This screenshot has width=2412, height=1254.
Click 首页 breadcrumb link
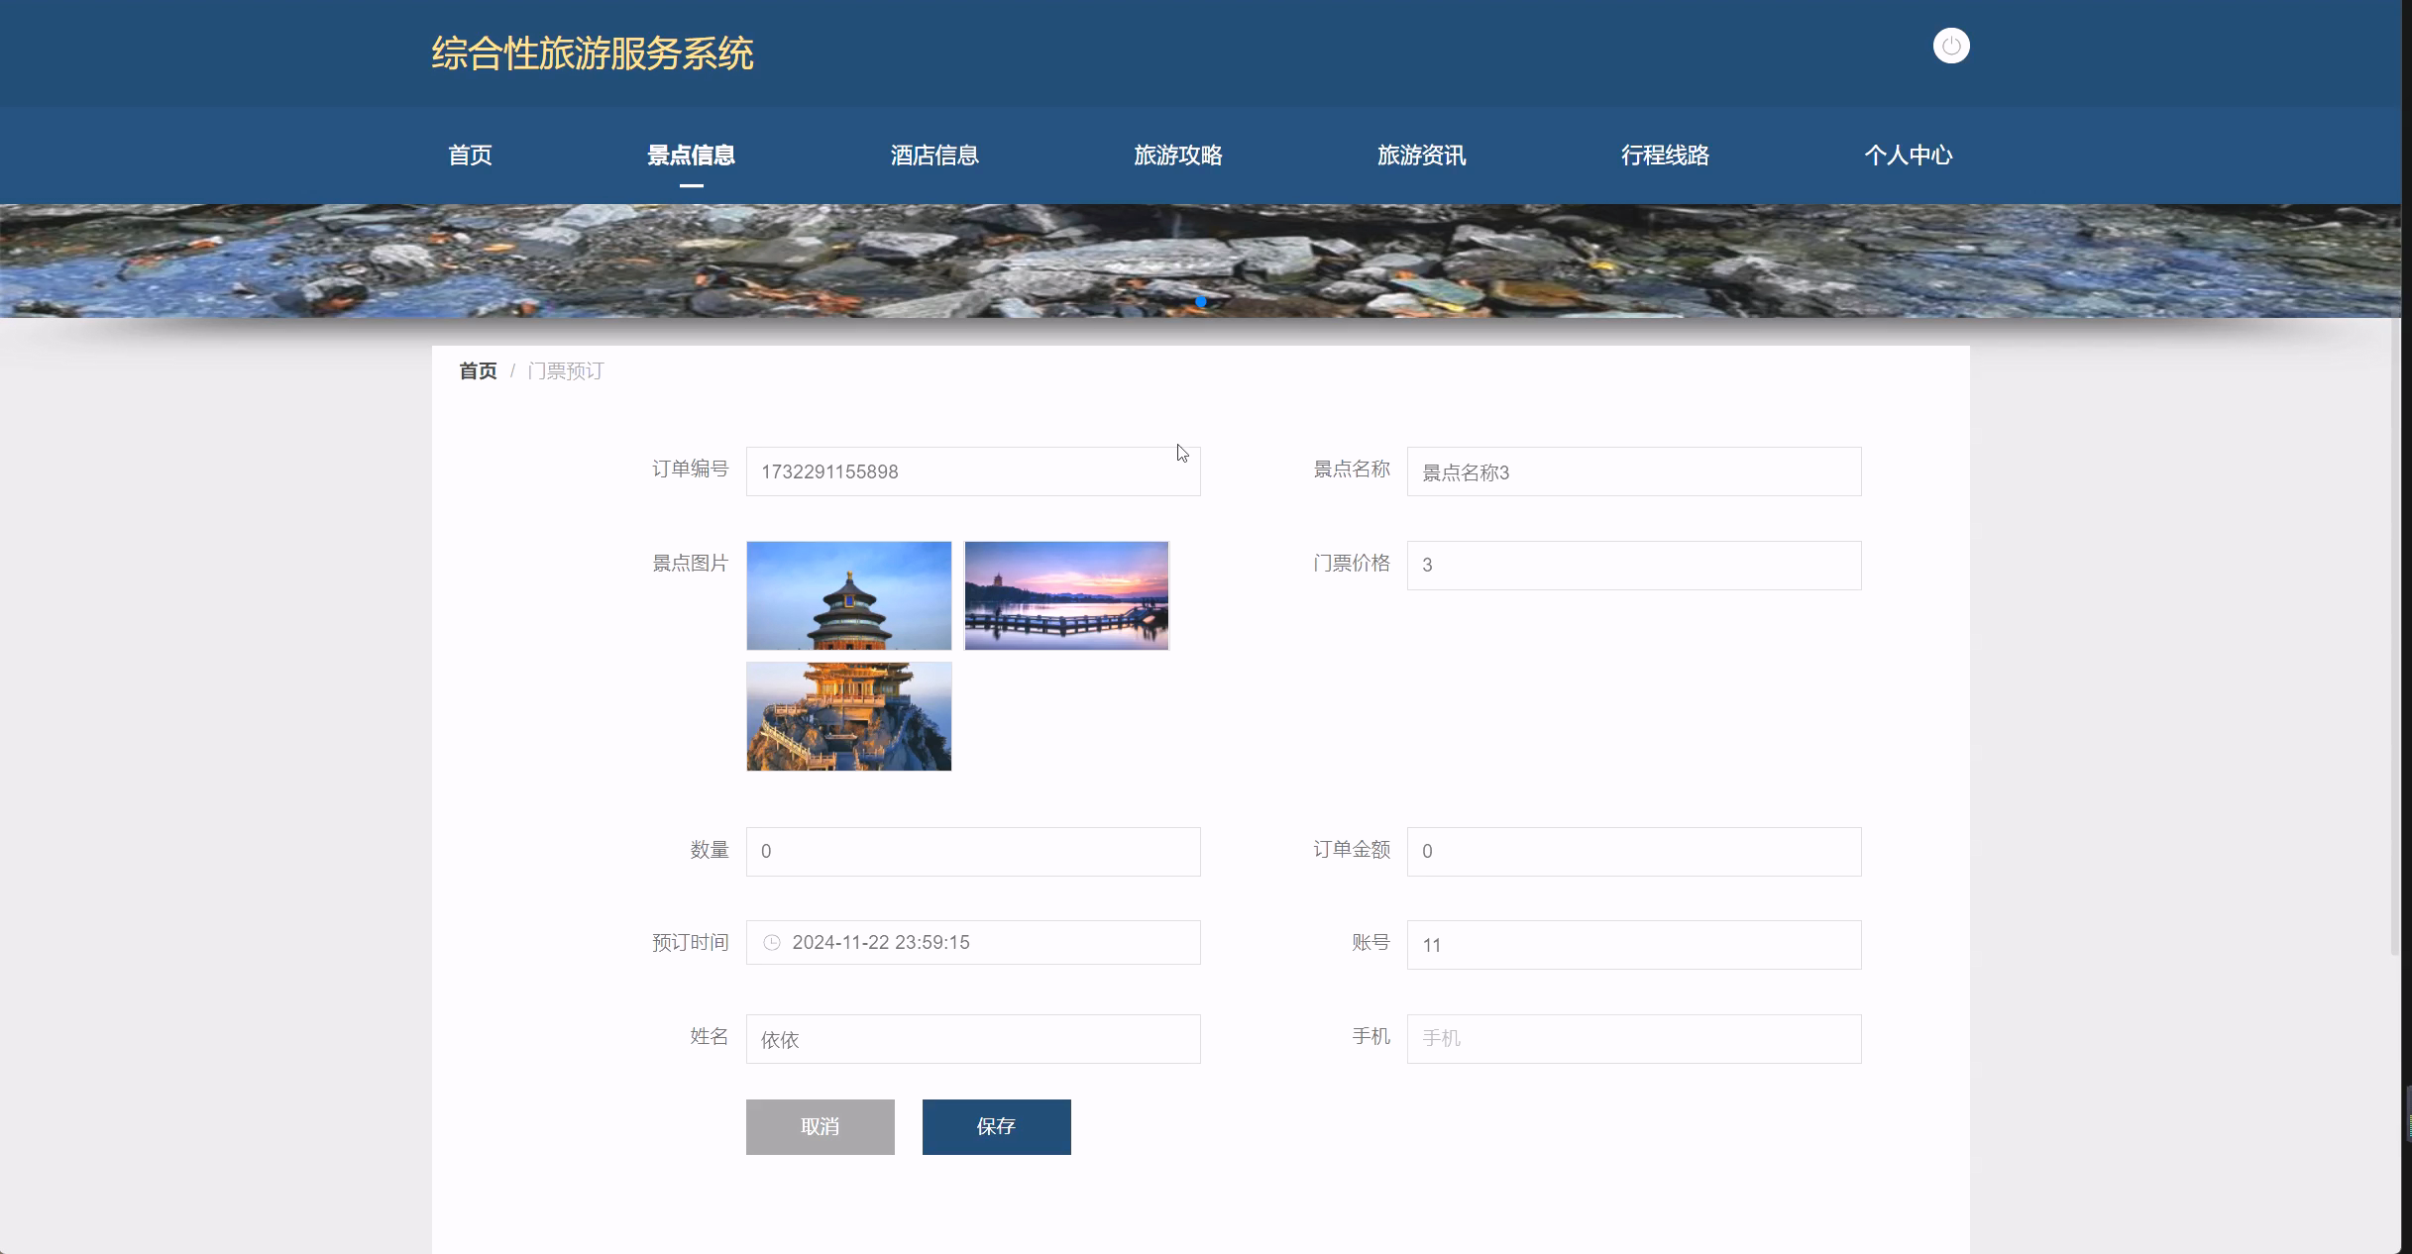tap(478, 371)
